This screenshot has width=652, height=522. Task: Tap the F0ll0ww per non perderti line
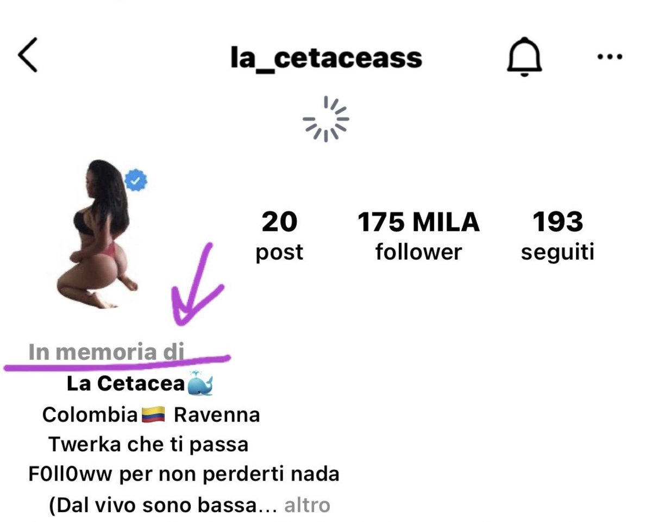184,474
